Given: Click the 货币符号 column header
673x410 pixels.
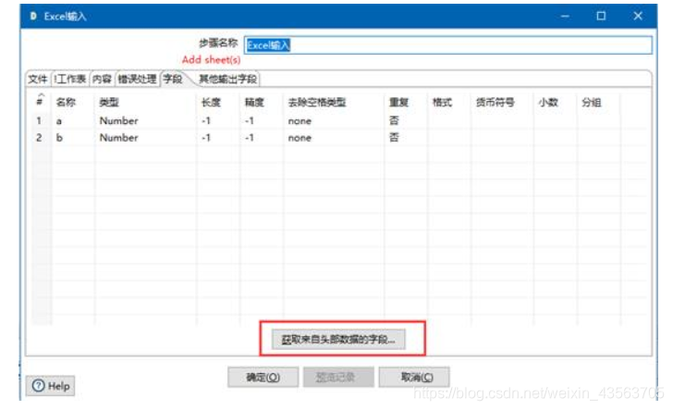Looking at the screenshot, I should click(x=495, y=103).
